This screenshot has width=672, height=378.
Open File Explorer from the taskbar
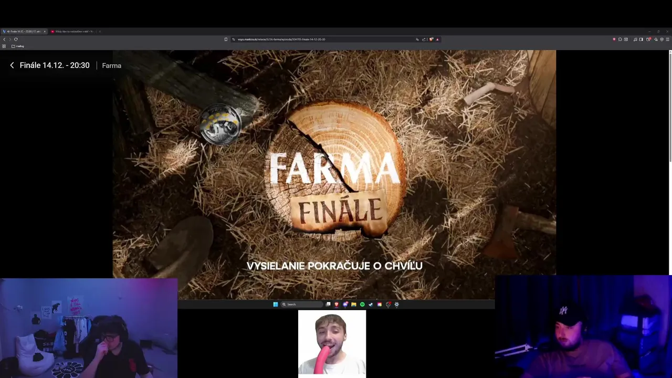[x=354, y=304]
